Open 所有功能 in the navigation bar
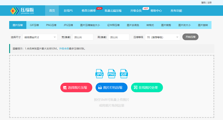 176,11
